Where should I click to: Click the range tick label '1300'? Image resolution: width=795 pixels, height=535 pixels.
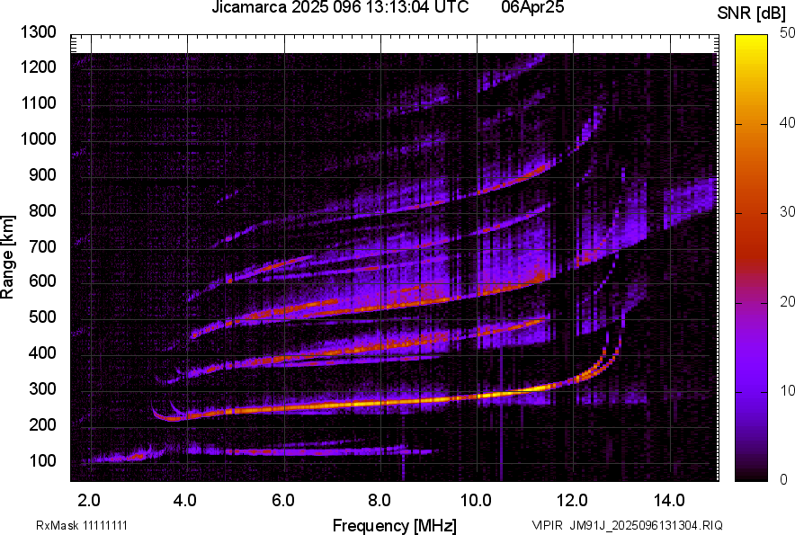pos(39,32)
